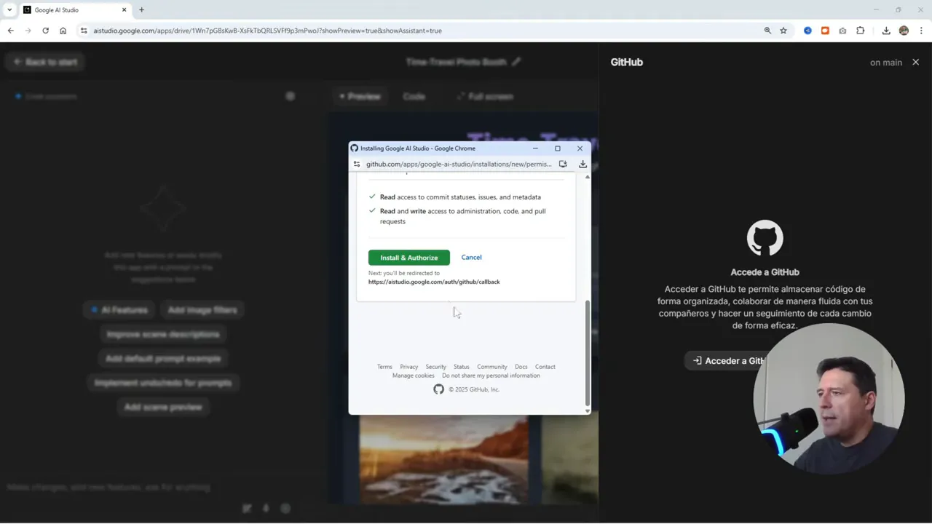
Task: Click the Install & Authorize button
Action: pyautogui.click(x=408, y=257)
